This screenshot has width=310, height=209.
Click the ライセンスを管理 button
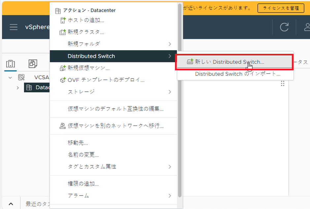click(x=281, y=8)
